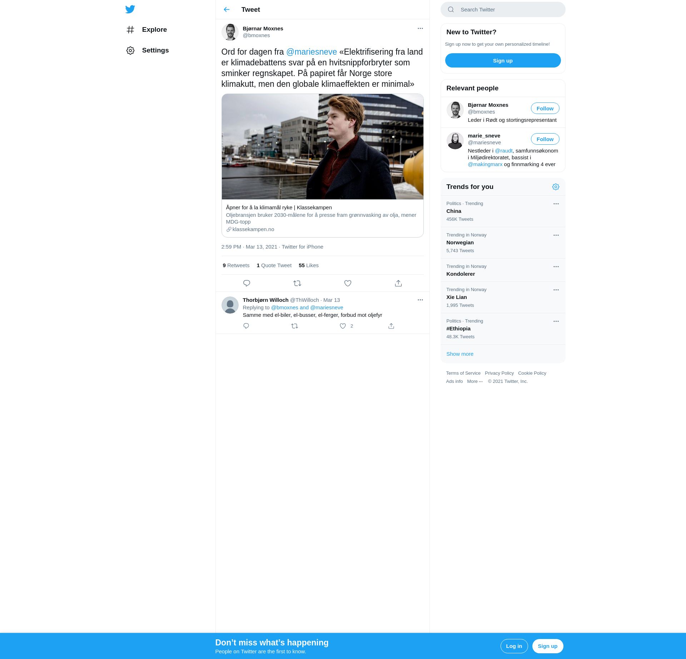Image resolution: width=686 pixels, height=659 pixels.
Task: View the 55 Likes list
Action: coord(309,265)
